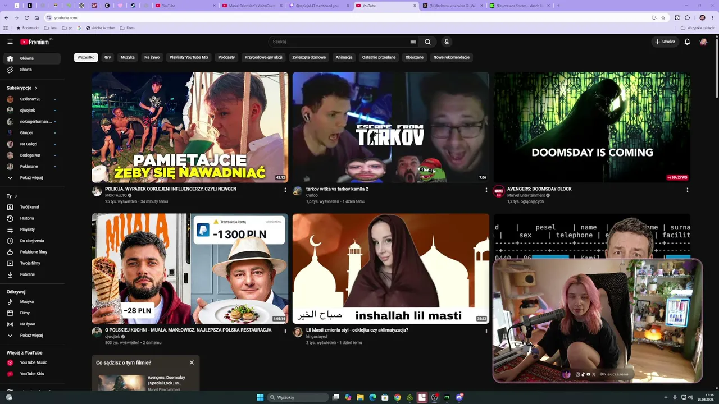Open the account avatar menu
Viewport: 719px width, 404px height.
coord(703,42)
